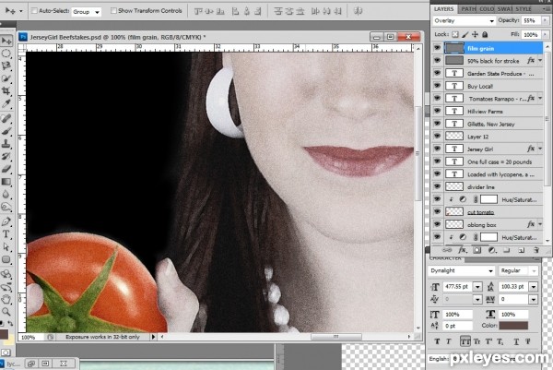Image resolution: width=553 pixels, height=370 pixels.
Task: Select the Horizontal Type tool
Action: [6, 233]
